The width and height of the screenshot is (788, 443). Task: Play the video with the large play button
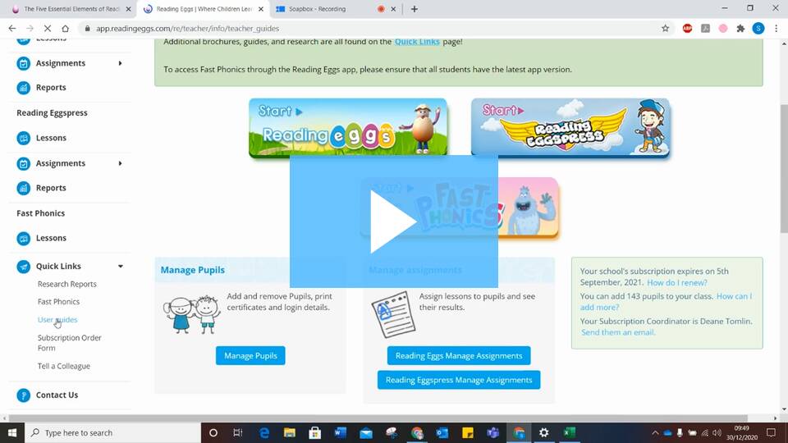point(393,221)
